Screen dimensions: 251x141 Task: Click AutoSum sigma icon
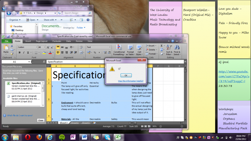pos(162,46)
